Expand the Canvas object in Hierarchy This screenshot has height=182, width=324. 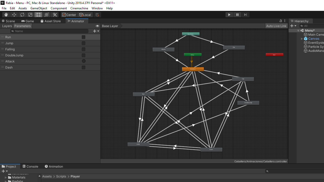click(302, 39)
